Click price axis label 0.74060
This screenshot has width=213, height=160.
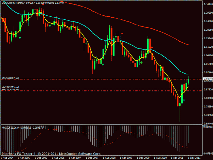(x=208, y=115)
